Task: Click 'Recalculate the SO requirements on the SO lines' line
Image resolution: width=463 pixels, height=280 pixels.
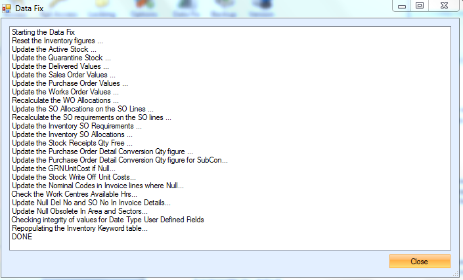Action: [x=91, y=117]
